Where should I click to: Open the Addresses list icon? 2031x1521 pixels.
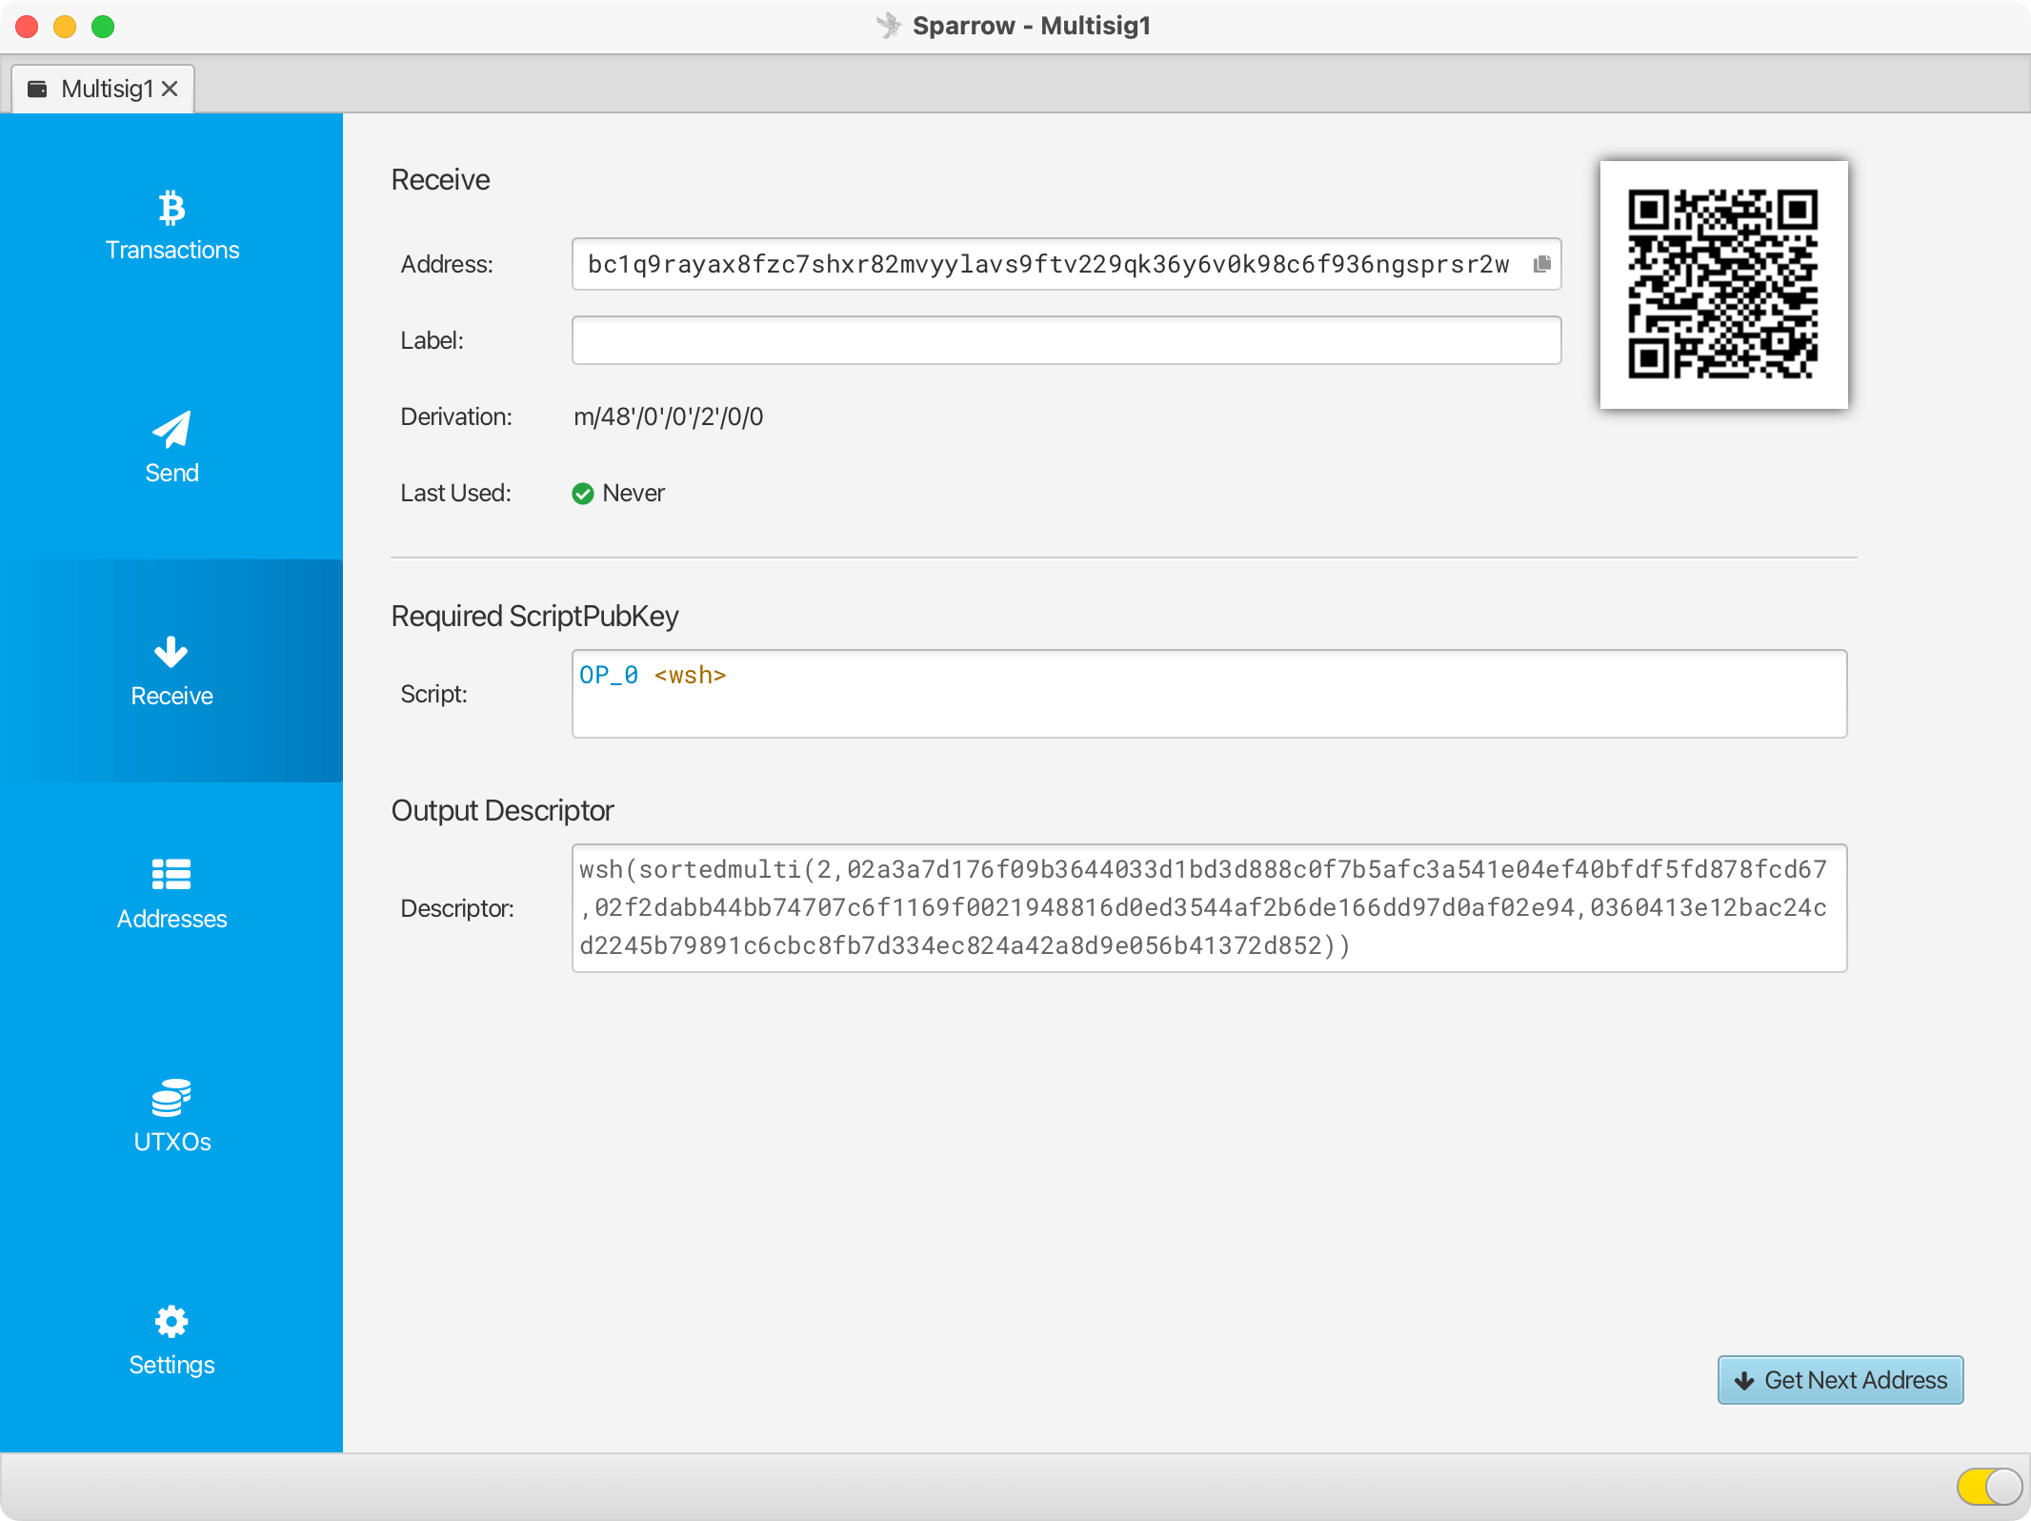click(x=171, y=874)
